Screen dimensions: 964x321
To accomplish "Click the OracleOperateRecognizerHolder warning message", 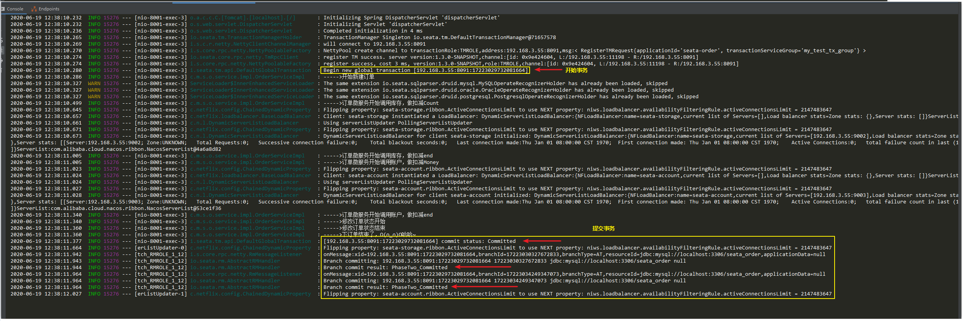I will (x=499, y=90).
